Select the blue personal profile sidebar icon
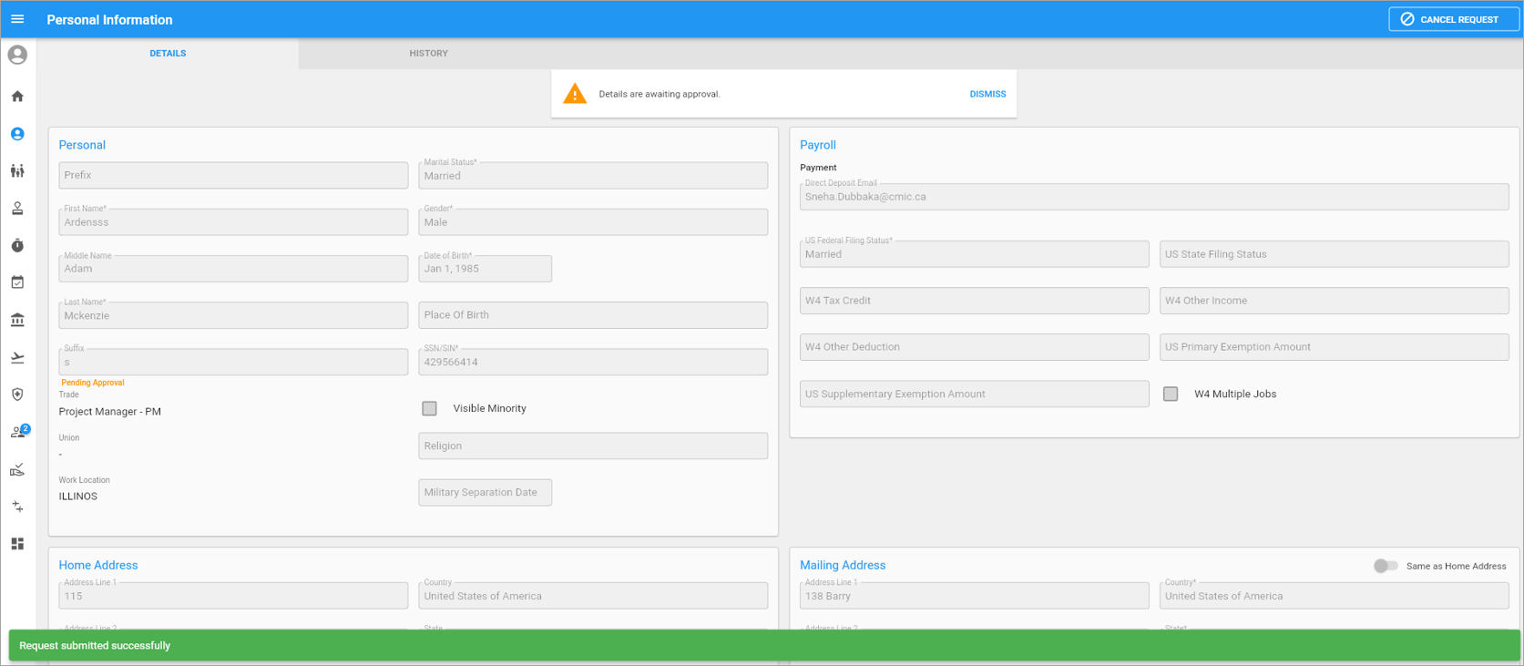 click(17, 134)
